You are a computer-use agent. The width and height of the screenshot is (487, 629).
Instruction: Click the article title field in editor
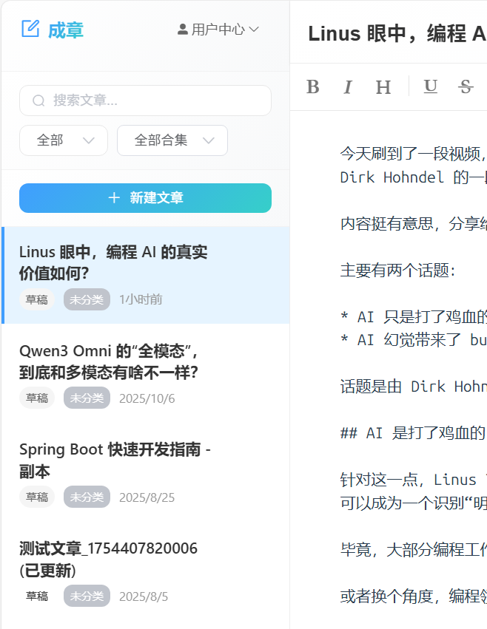397,33
